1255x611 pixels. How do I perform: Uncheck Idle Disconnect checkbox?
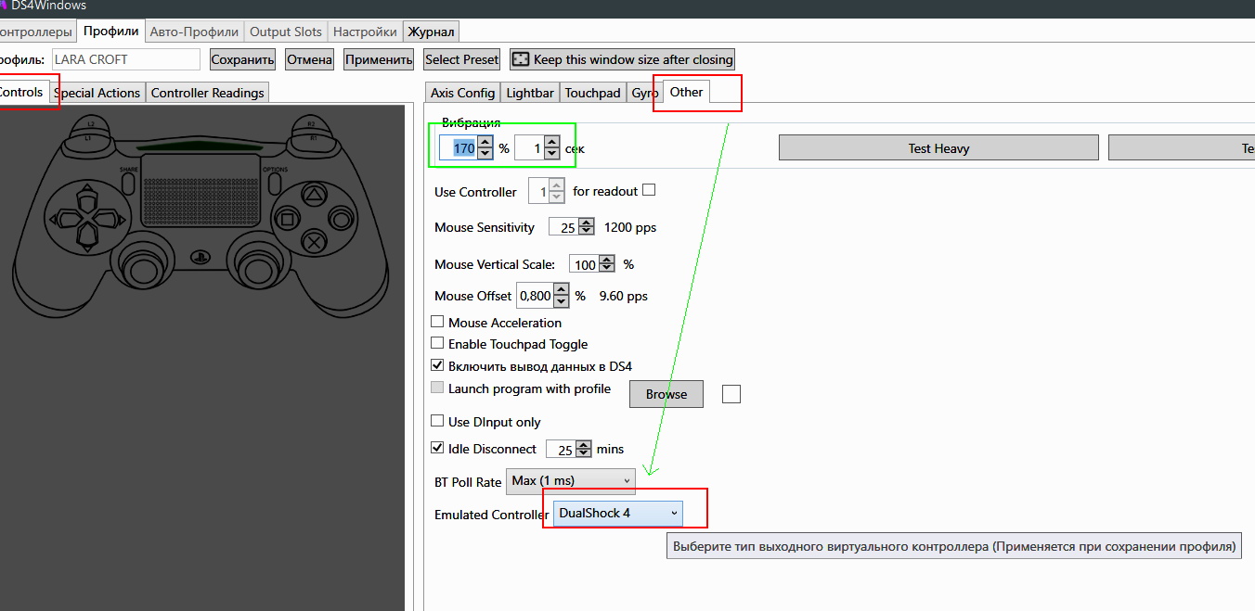437,448
